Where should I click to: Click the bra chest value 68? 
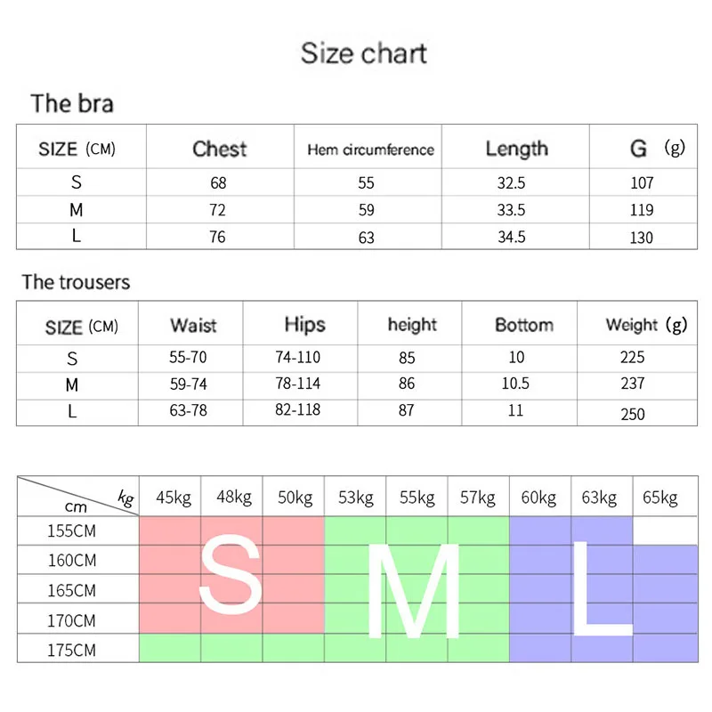click(218, 183)
